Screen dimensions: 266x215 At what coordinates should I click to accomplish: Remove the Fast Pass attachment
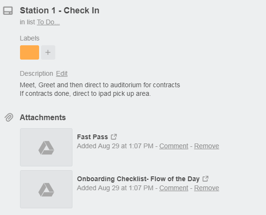tap(206, 146)
